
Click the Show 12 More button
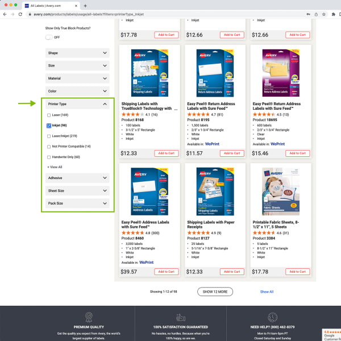tap(215, 292)
